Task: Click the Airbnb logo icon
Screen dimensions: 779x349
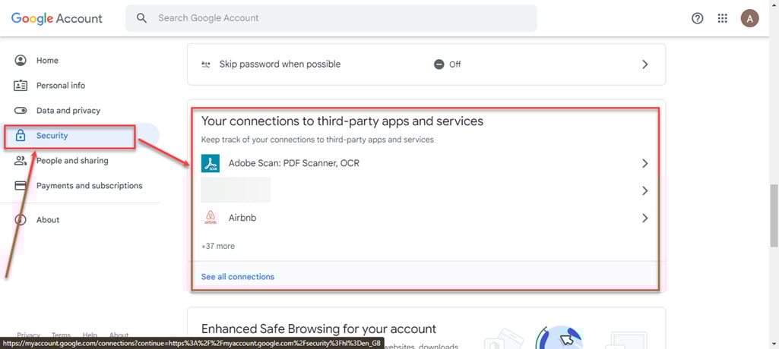Action: point(211,218)
